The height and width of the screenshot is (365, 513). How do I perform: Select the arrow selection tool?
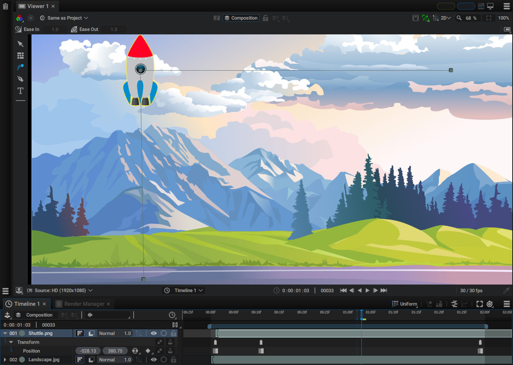[21, 44]
